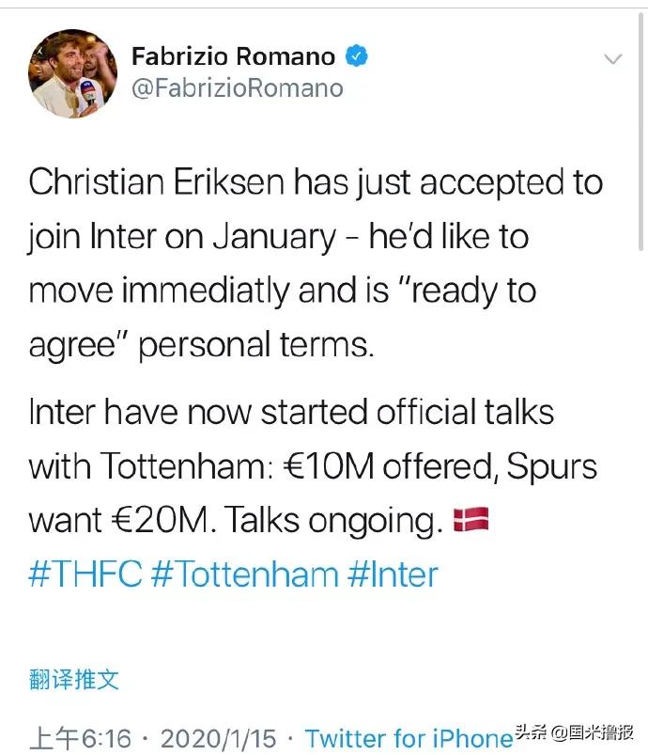Select the @FabrizioRomano handle
This screenshot has width=648, height=755.
coord(237,89)
